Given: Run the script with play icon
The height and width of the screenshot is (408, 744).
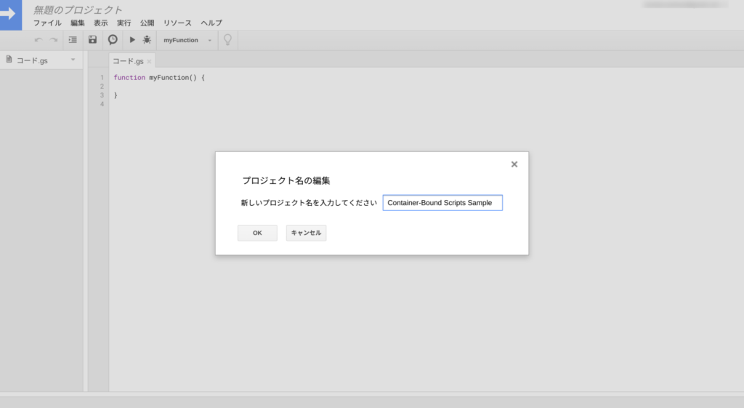Looking at the screenshot, I should [132, 40].
